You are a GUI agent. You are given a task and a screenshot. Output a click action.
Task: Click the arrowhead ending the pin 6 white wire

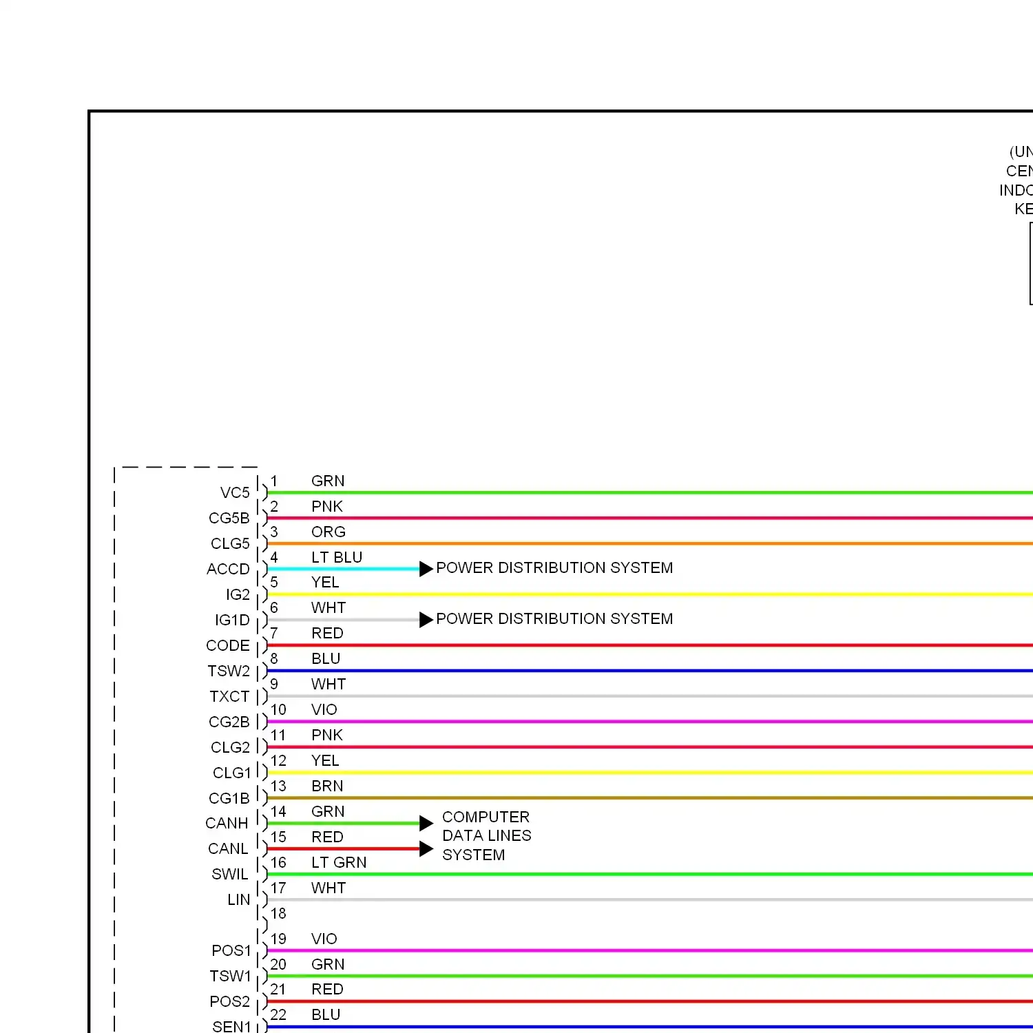[426, 620]
